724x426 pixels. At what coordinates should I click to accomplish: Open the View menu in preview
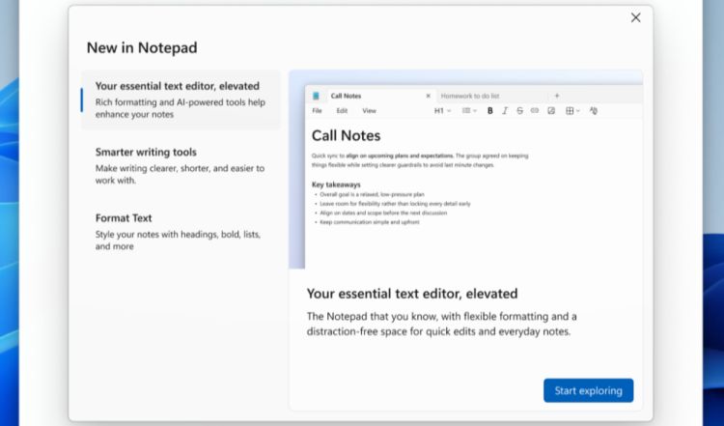(x=370, y=111)
